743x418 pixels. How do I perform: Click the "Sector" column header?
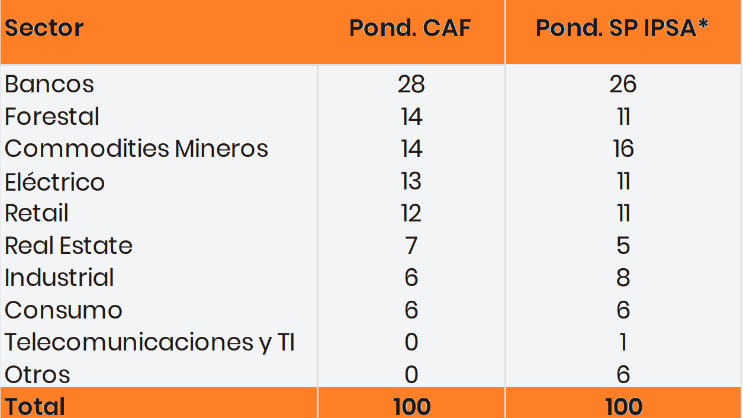pos(44,28)
